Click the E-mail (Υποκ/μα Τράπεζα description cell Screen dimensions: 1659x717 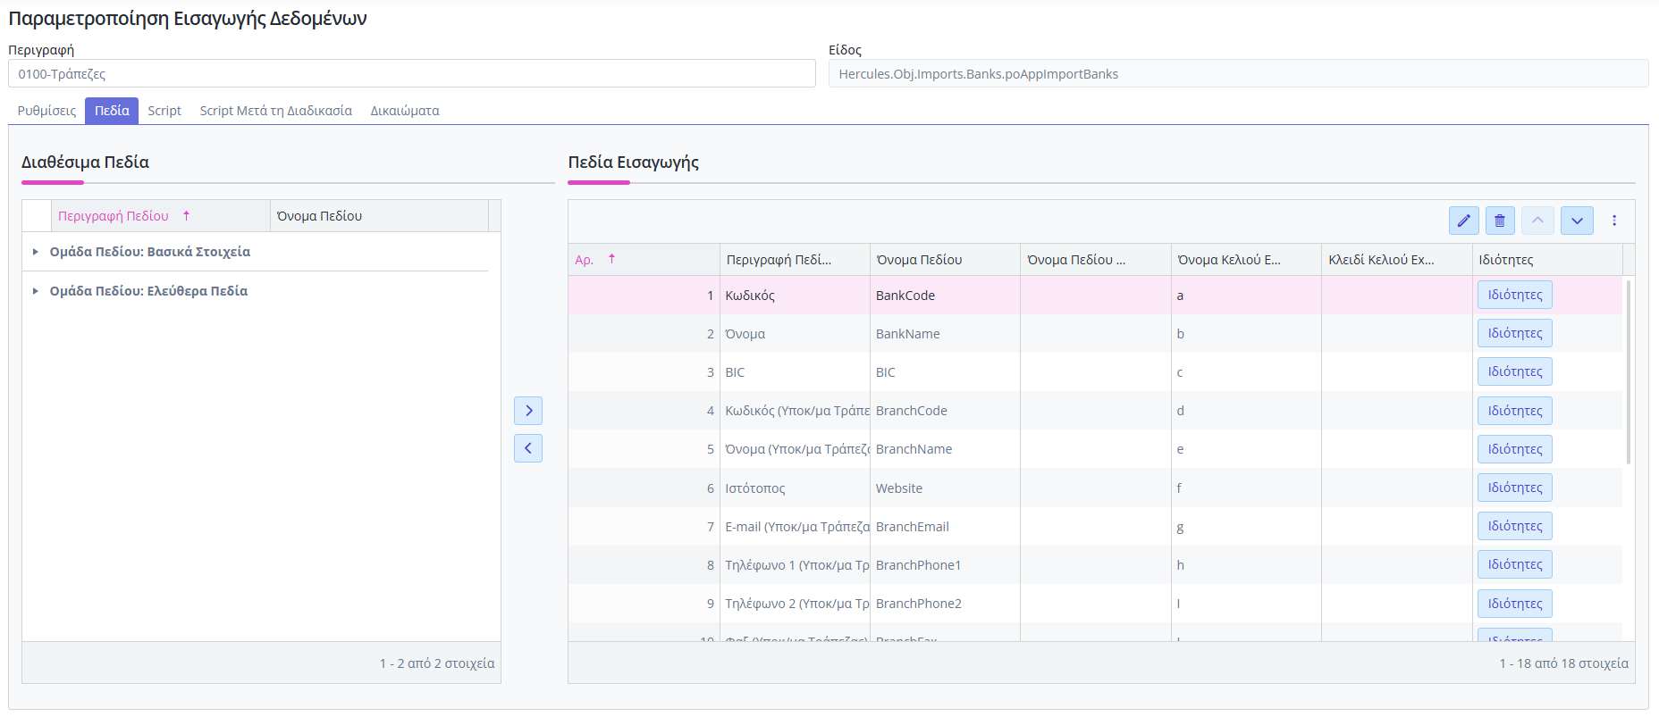795,527
